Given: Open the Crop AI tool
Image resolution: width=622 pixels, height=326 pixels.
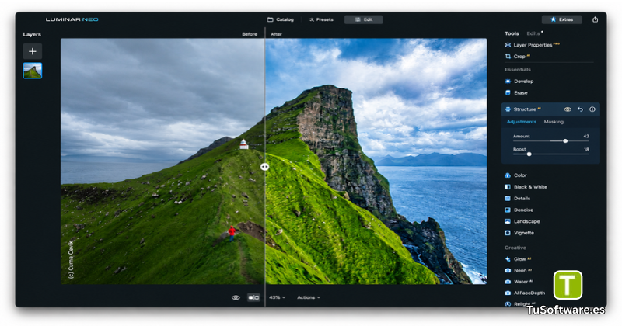Looking at the screenshot, I should click(x=518, y=56).
